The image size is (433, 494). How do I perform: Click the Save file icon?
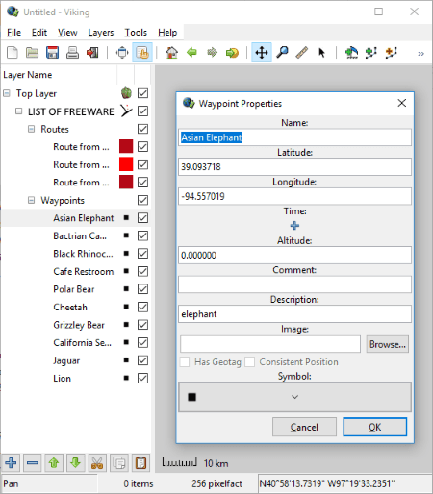coord(52,52)
